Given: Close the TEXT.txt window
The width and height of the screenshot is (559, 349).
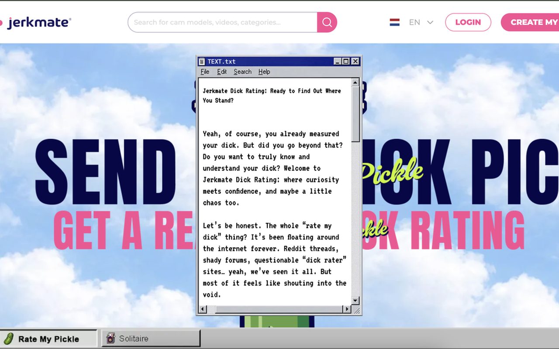Looking at the screenshot, I should point(355,62).
